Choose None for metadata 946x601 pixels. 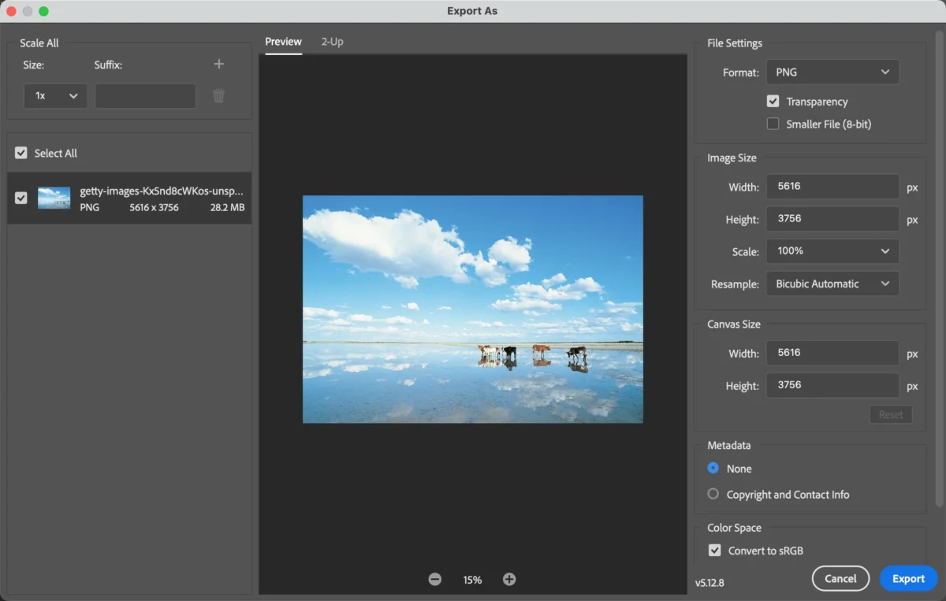(713, 468)
